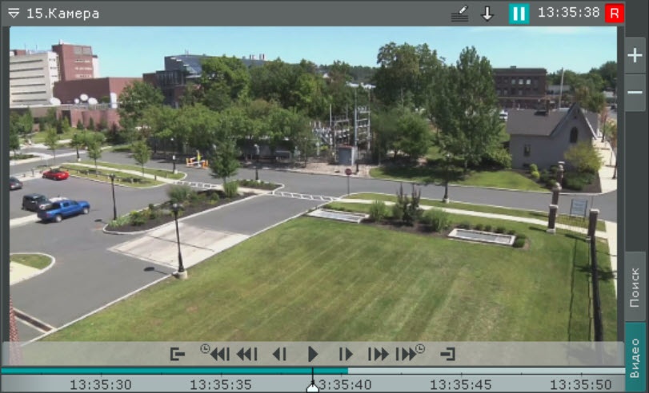Skip forward with double-arrow forward button
This screenshot has width=649, height=393.
(x=378, y=354)
